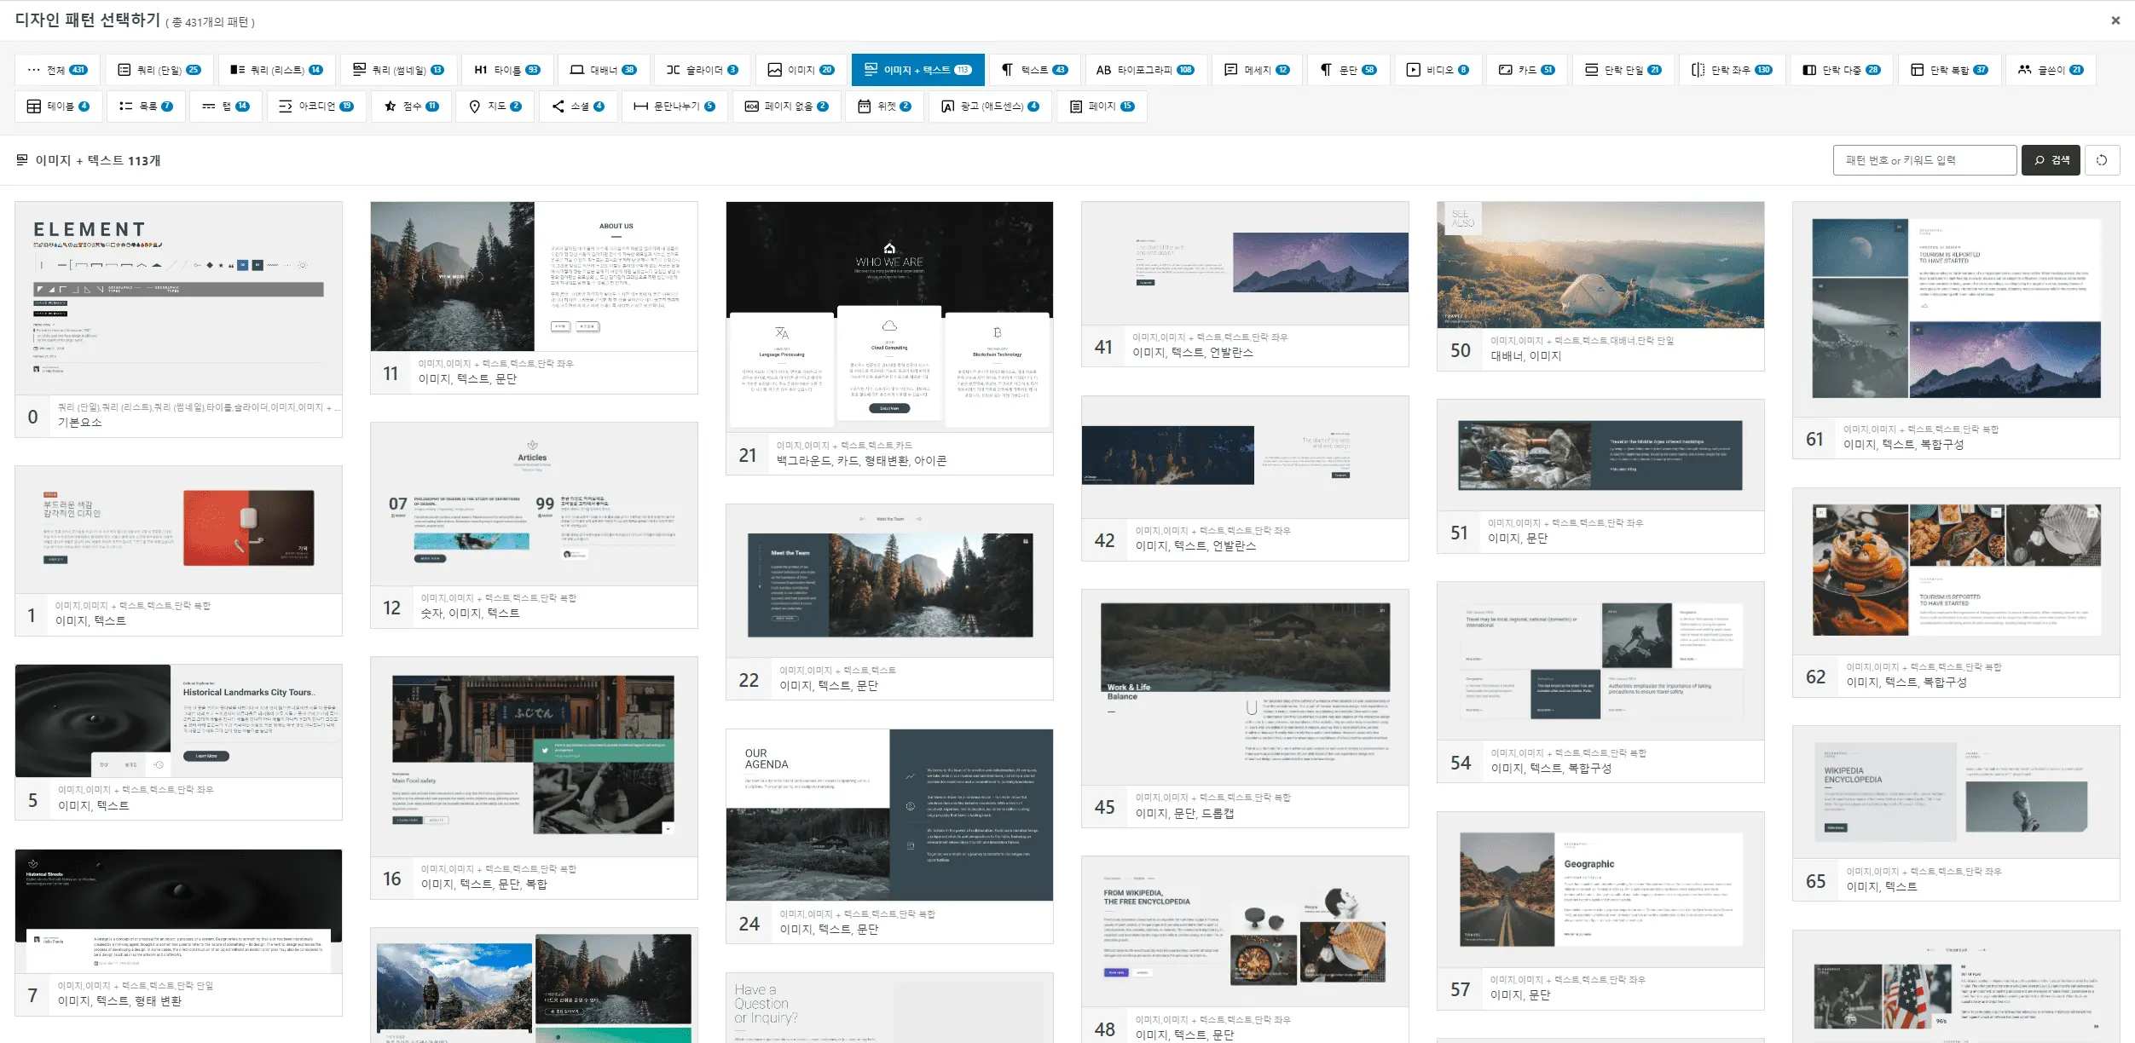Close the pattern selection dialog
Viewport: 2135px width, 1043px height.
pyautogui.click(x=2115, y=20)
